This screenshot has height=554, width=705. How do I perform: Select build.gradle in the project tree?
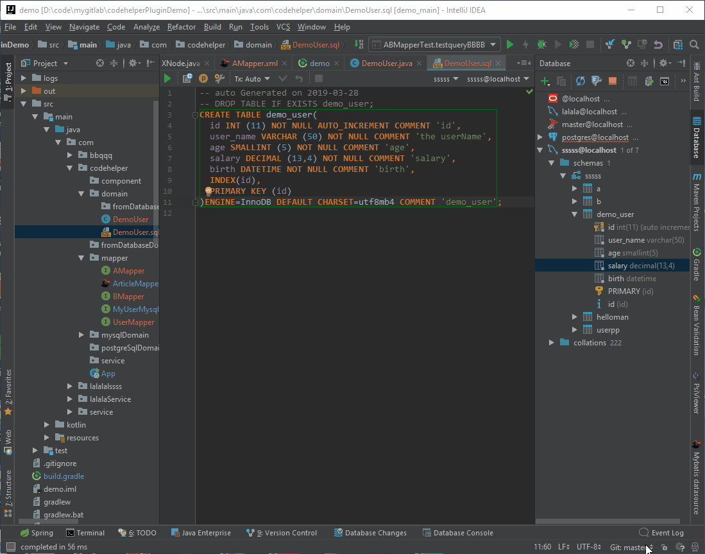(64, 476)
